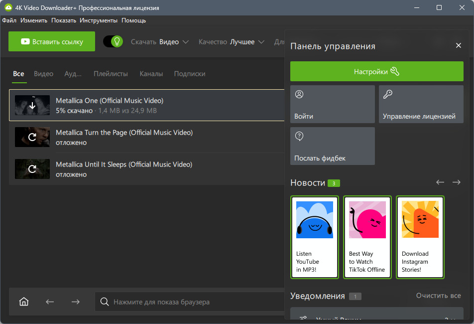474x324 pixels.
Task: Show previous news with left arrow
Action: [440, 182]
